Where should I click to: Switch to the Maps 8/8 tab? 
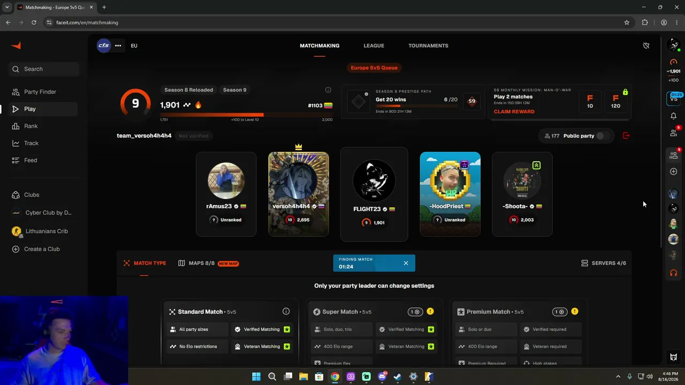208,263
